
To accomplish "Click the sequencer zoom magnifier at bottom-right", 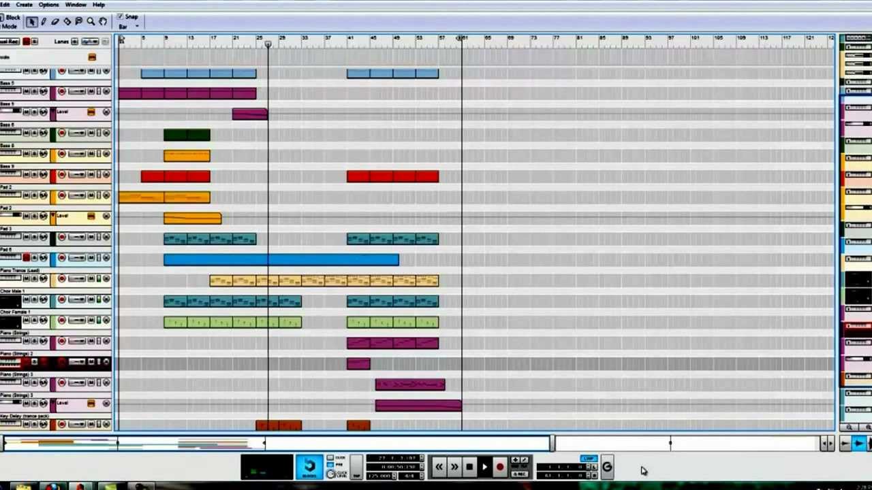I will click(849, 427).
